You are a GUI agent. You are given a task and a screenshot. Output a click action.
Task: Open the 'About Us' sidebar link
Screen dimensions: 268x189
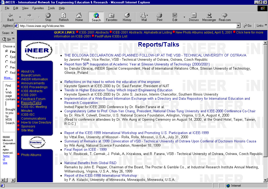[28, 71]
